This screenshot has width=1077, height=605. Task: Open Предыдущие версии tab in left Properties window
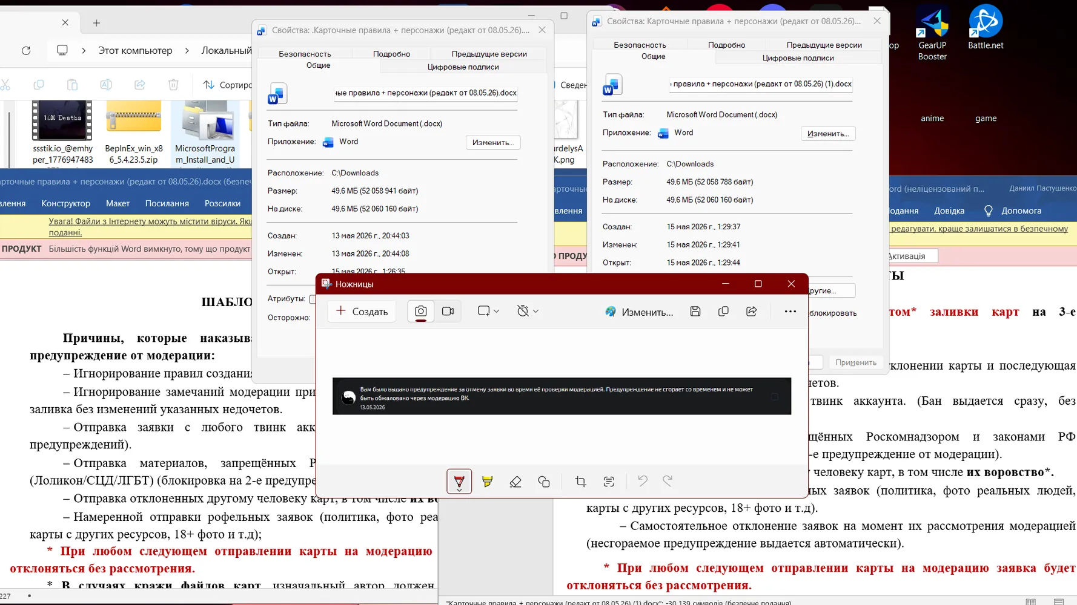tap(489, 54)
